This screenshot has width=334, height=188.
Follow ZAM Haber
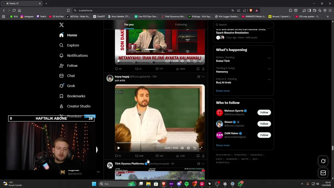tap(264, 135)
